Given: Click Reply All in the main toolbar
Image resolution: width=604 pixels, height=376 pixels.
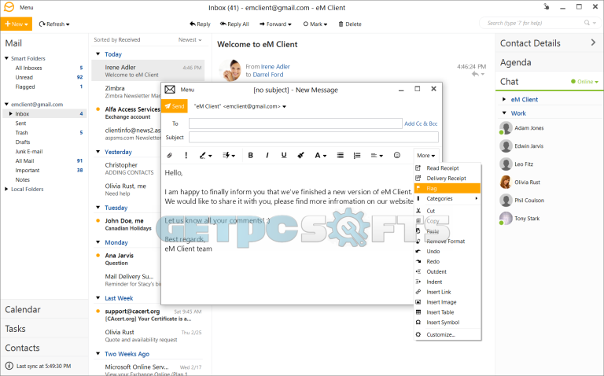Looking at the screenshot, I should pyautogui.click(x=234, y=24).
